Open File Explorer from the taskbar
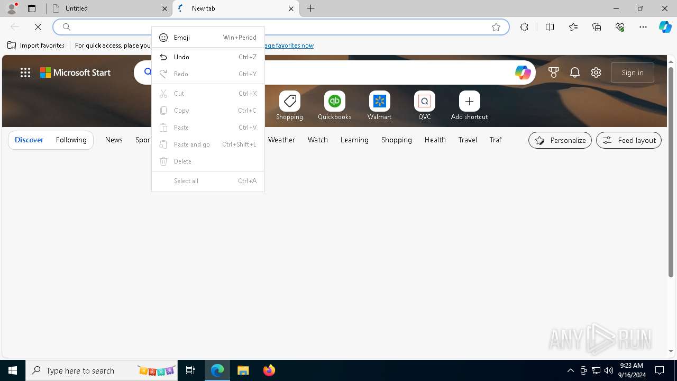The image size is (677, 381). tap(243, 370)
